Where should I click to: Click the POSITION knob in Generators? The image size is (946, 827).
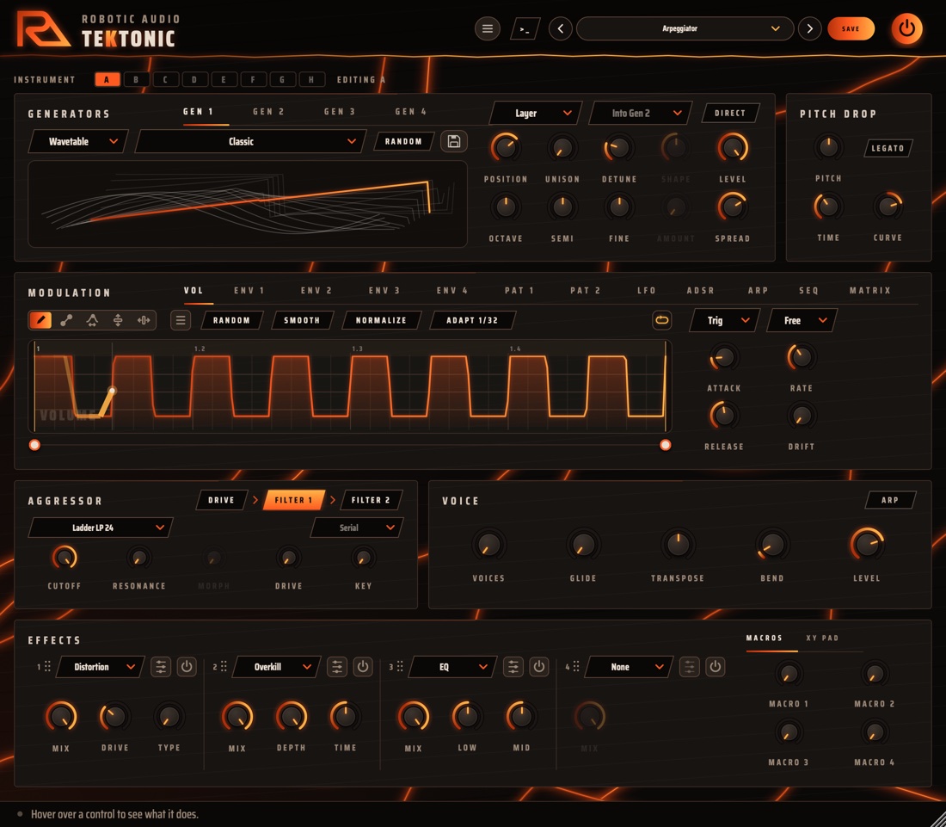tap(506, 147)
